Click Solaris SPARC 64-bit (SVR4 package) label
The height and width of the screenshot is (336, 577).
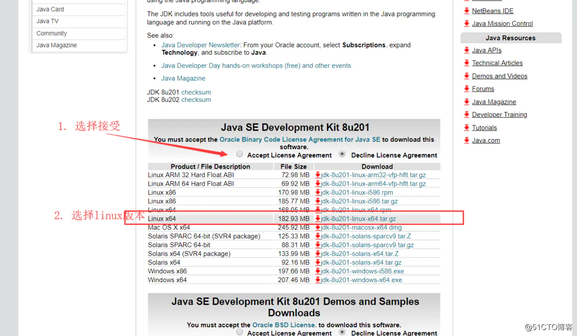click(x=204, y=236)
